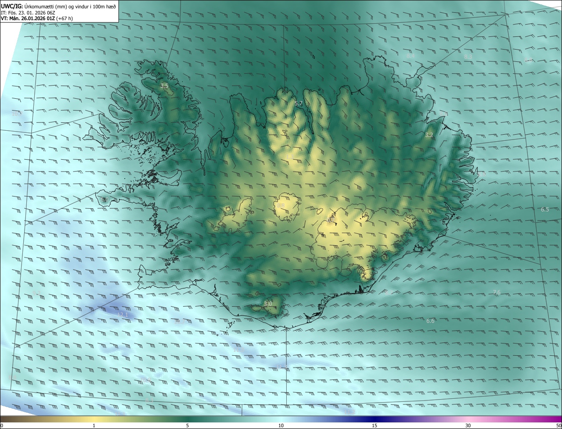Click the 5.7 value on the north coast
This screenshot has width=562, height=429.
point(299,104)
